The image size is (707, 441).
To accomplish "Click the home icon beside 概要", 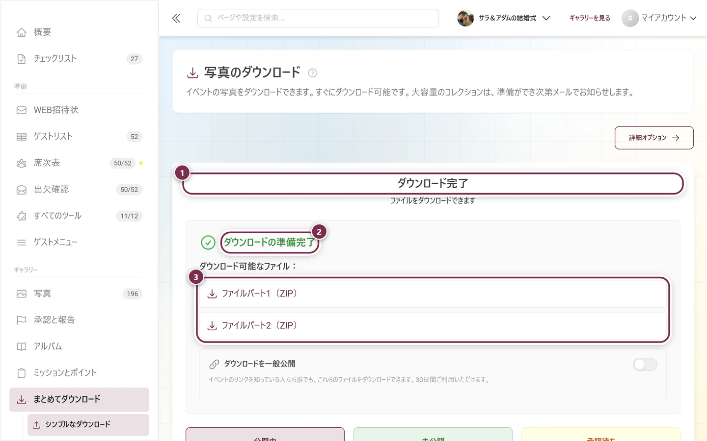I will point(22,32).
